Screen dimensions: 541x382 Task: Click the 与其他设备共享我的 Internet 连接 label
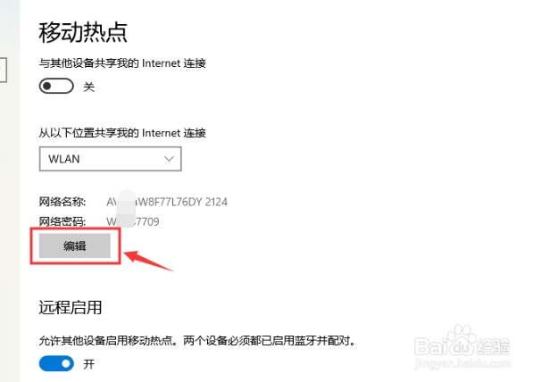(x=122, y=63)
